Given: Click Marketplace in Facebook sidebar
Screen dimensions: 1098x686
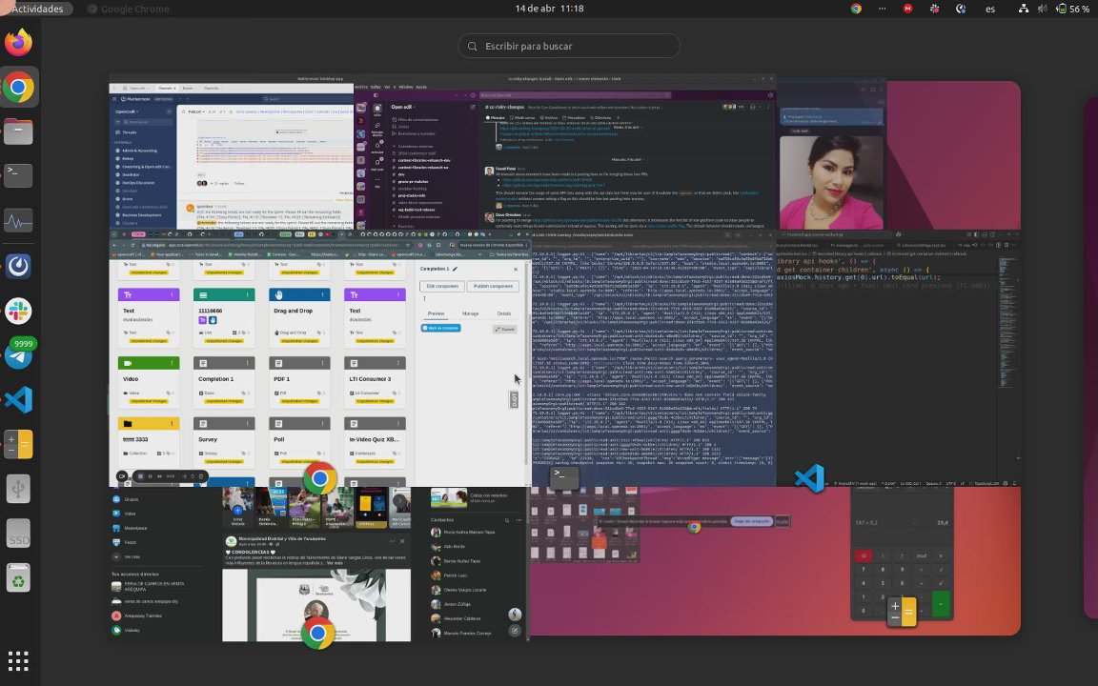Looking at the screenshot, I should point(136,529).
